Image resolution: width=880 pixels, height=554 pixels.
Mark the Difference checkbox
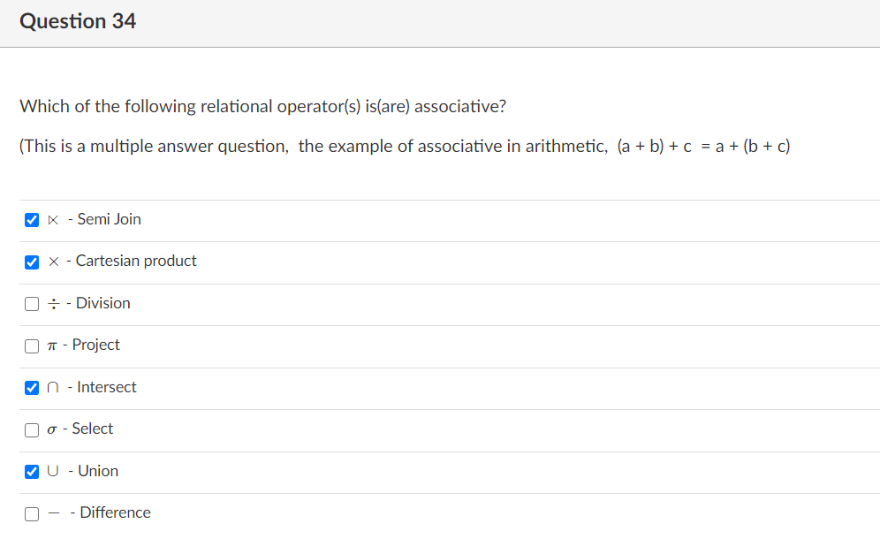pos(32,513)
